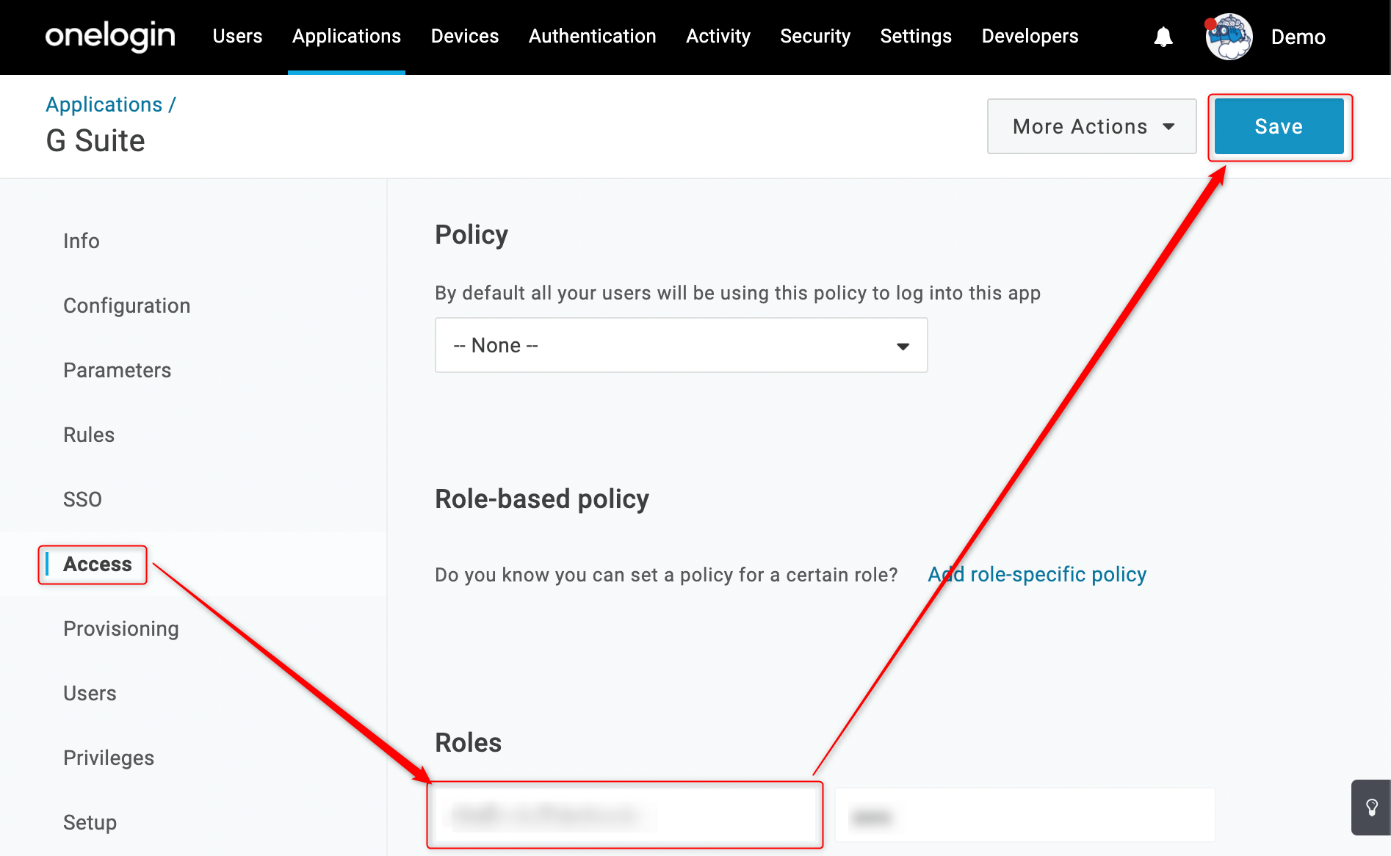Go to the OneLogin logo home

(x=110, y=35)
